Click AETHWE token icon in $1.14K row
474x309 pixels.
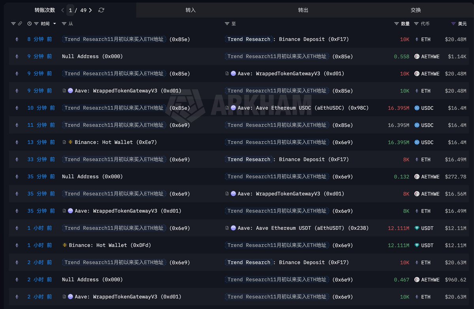tap(417, 56)
